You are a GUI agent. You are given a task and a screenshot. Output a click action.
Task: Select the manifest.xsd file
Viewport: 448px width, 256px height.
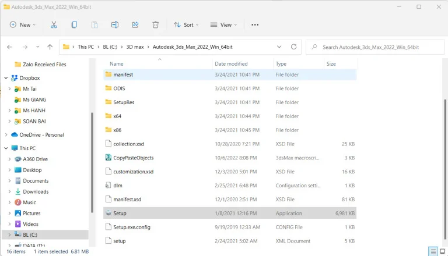[x=230, y=199]
